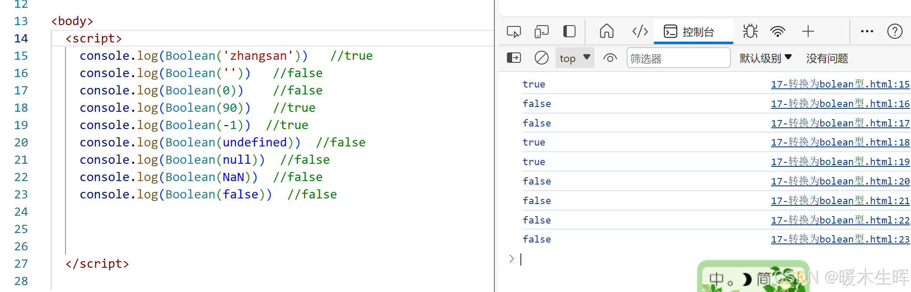
Task: Focus the 筛选器 filter input field
Action: coord(678,58)
